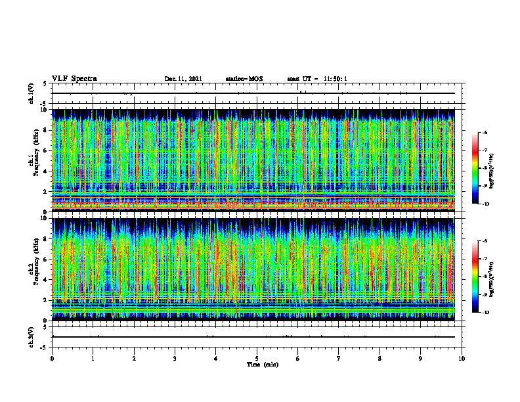Viewport: 520px width, 402px height.
Task: Click the "VLF Spectra" plot title
Action: pos(74,79)
